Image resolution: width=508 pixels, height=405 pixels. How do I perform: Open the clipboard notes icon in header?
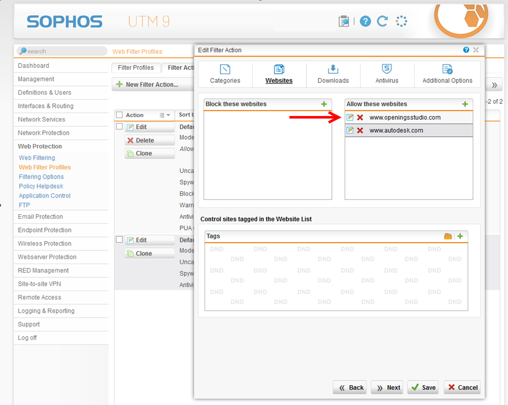344,21
